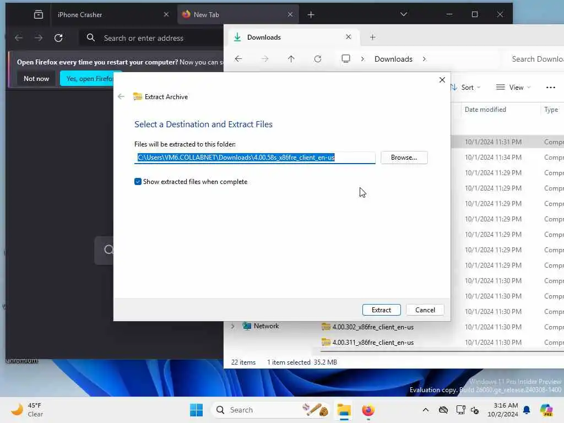Open Firefox View recent browsing icon
This screenshot has width=564, height=423.
point(38,14)
